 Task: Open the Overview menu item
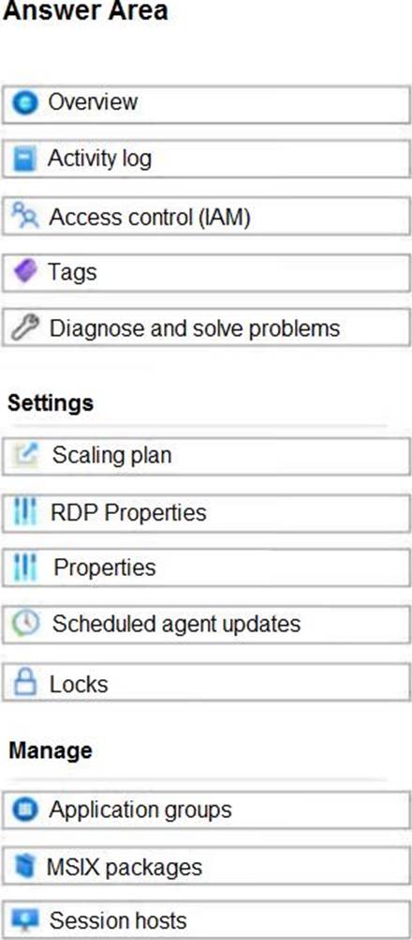pos(206,104)
